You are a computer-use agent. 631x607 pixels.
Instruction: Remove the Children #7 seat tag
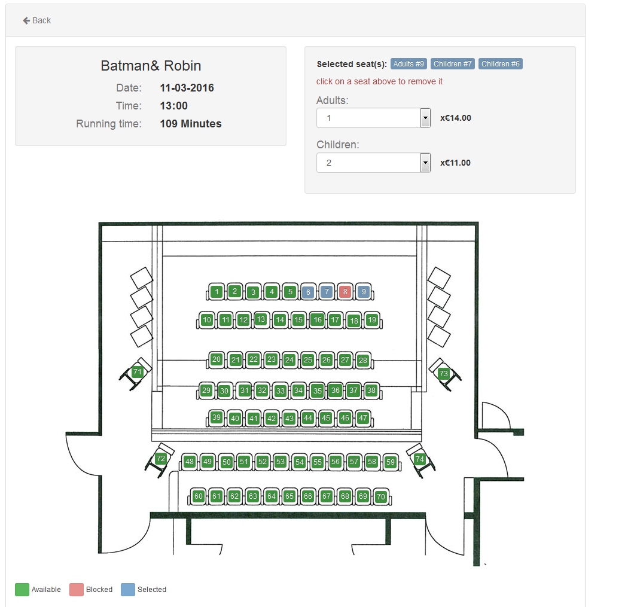pos(453,64)
